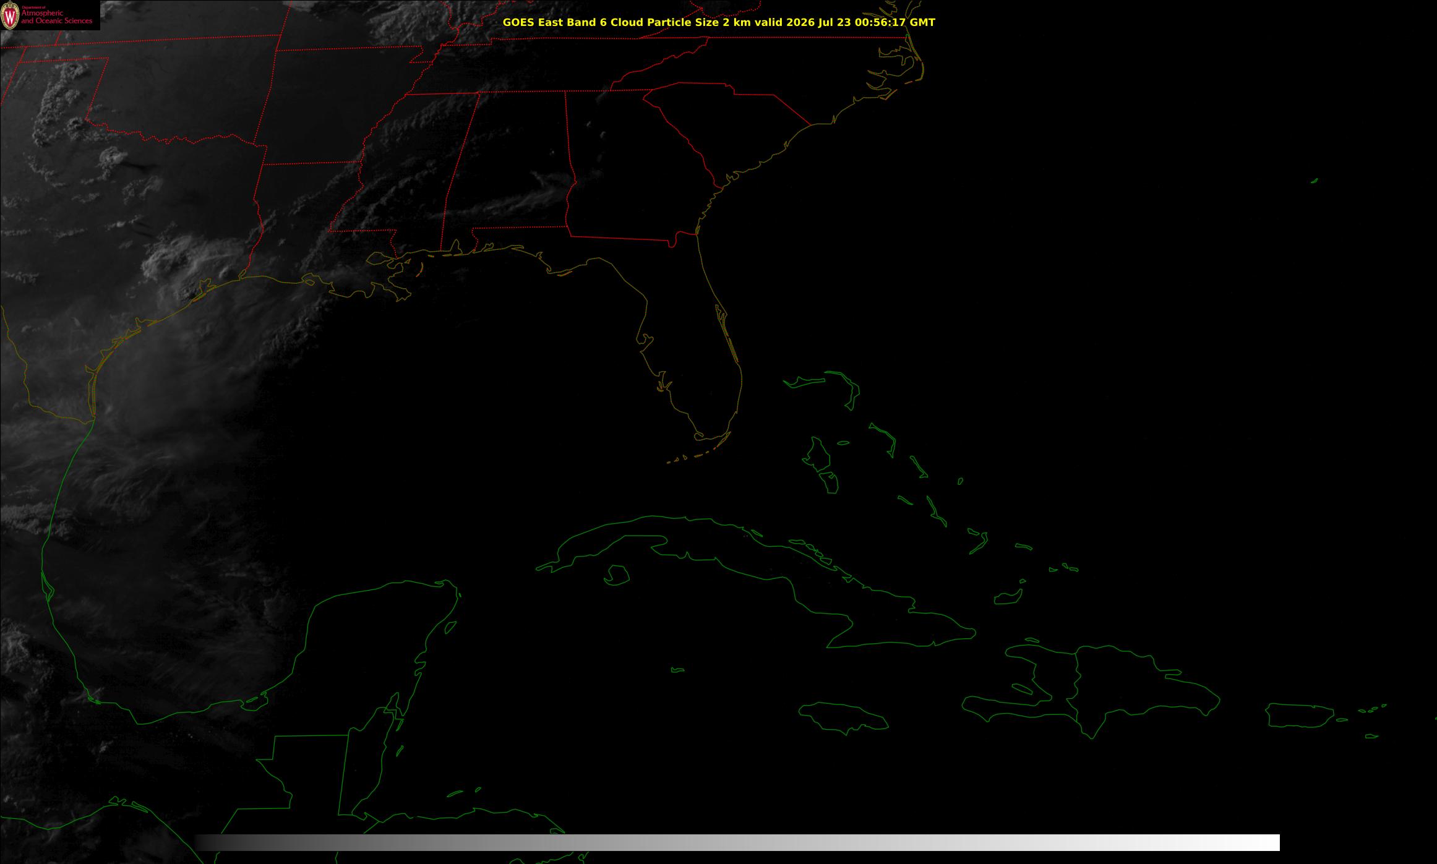Click Isla de la Juventud south of Cuba
1437x864 pixels.
point(616,575)
